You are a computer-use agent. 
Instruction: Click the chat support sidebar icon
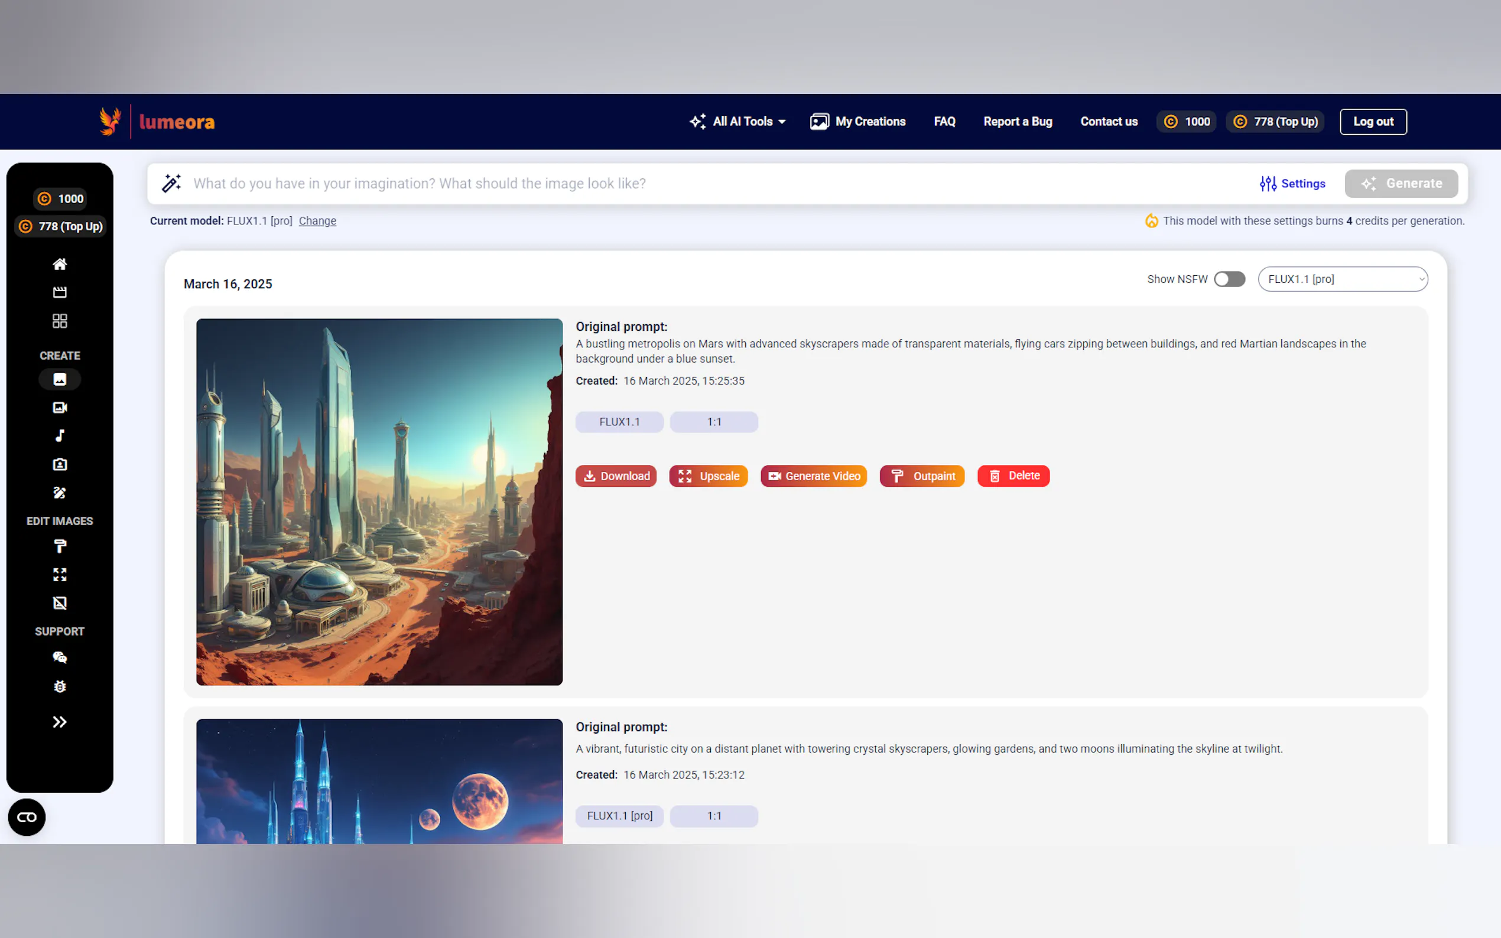60,657
